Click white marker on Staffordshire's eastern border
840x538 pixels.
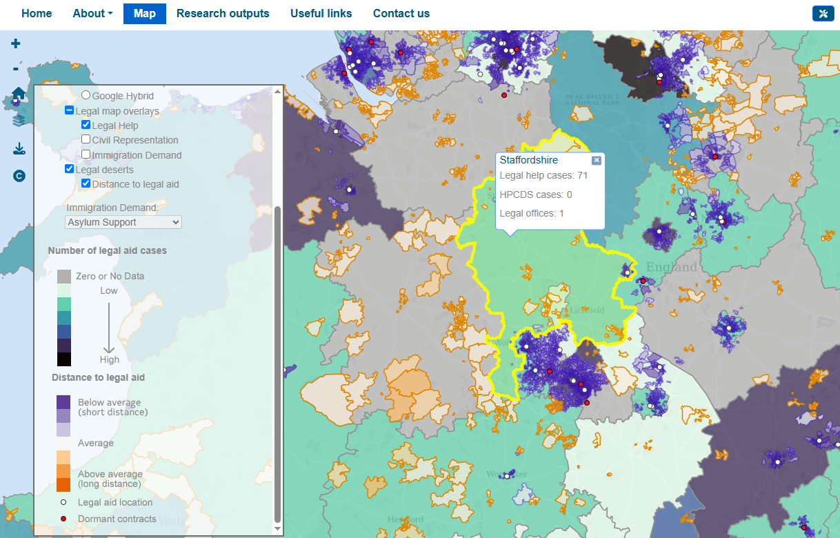click(x=627, y=272)
